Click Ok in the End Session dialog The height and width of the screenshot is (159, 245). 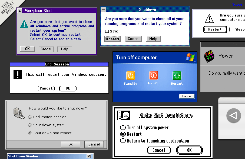[x=68, y=88]
